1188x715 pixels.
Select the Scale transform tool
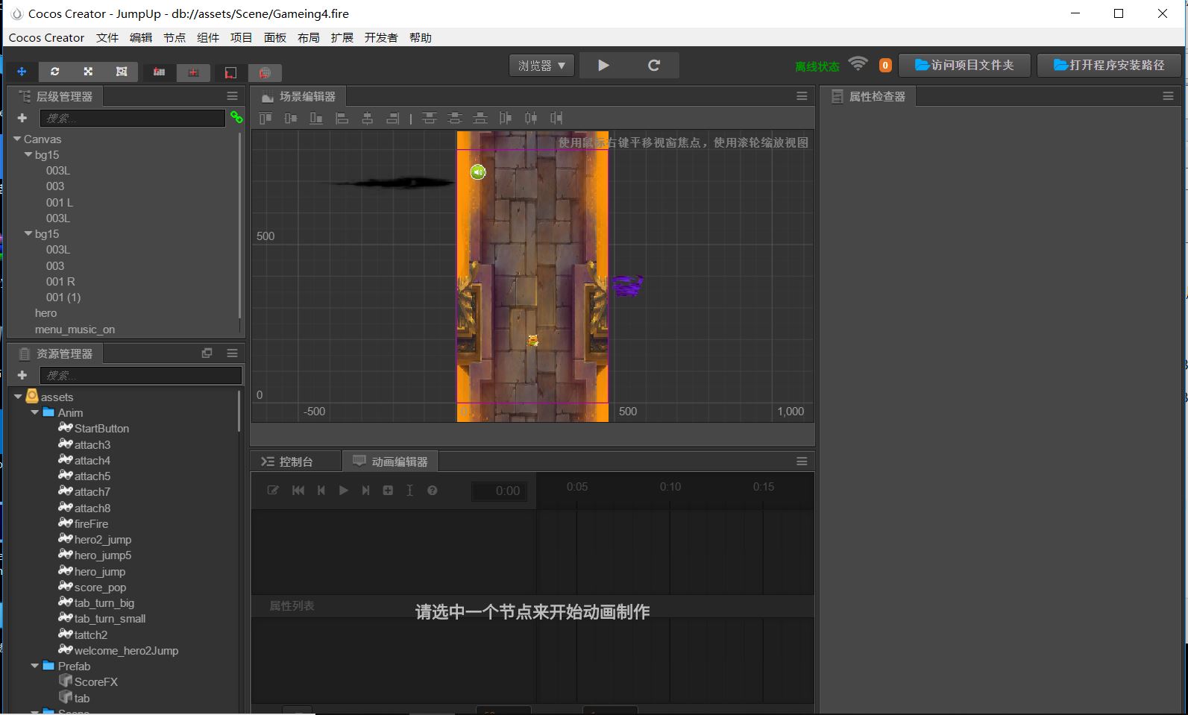click(88, 72)
